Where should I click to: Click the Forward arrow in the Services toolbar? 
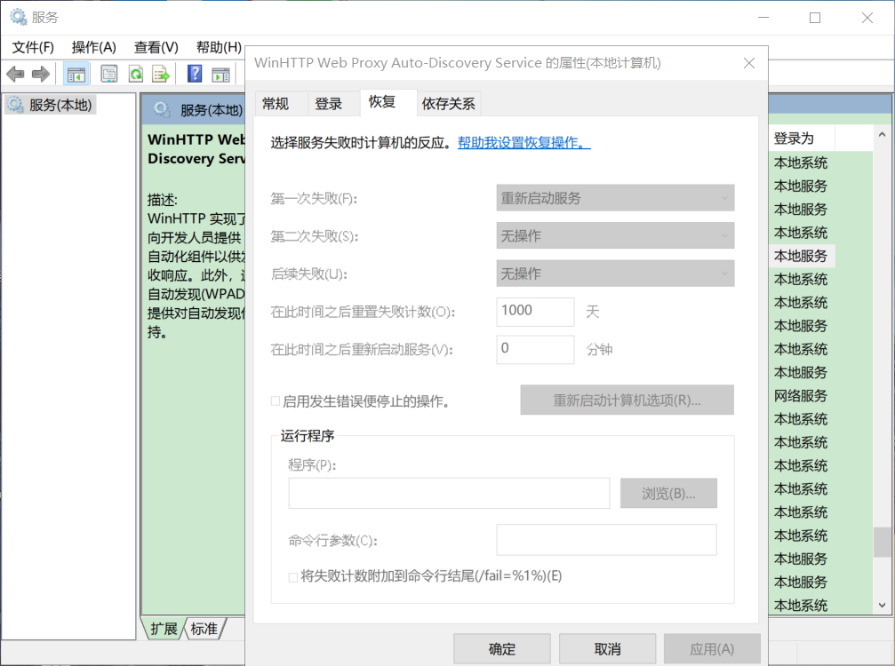[41, 74]
